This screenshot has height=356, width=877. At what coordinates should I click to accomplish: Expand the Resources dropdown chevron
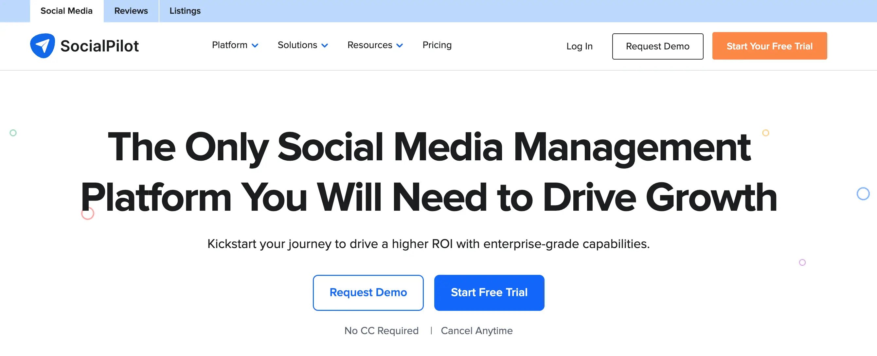click(x=400, y=45)
